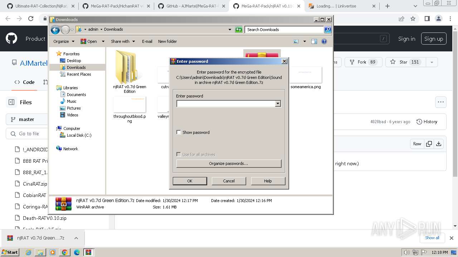Select Music library
Viewport: 458px width, 257px height.
[x=72, y=101]
